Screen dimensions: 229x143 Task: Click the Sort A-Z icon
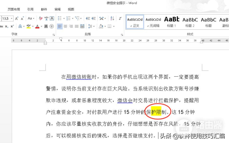pos(112,18)
